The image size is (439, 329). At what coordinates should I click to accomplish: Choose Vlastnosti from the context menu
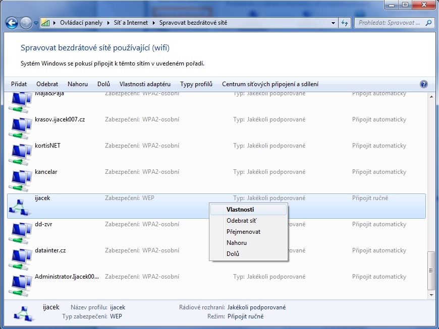coord(240,209)
